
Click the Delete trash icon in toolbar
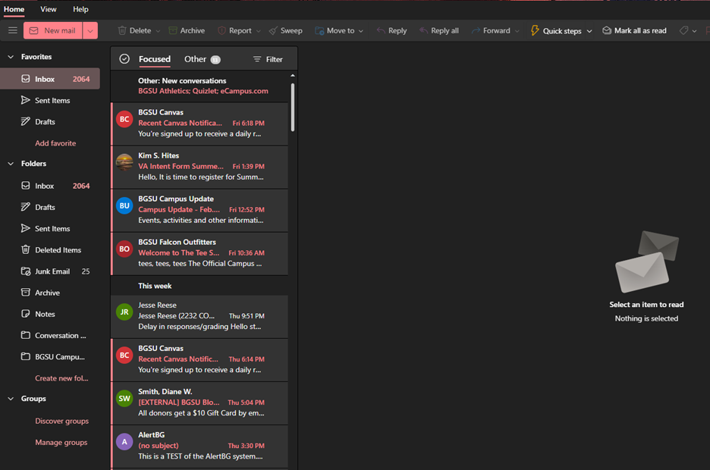(x=122, y=30)
